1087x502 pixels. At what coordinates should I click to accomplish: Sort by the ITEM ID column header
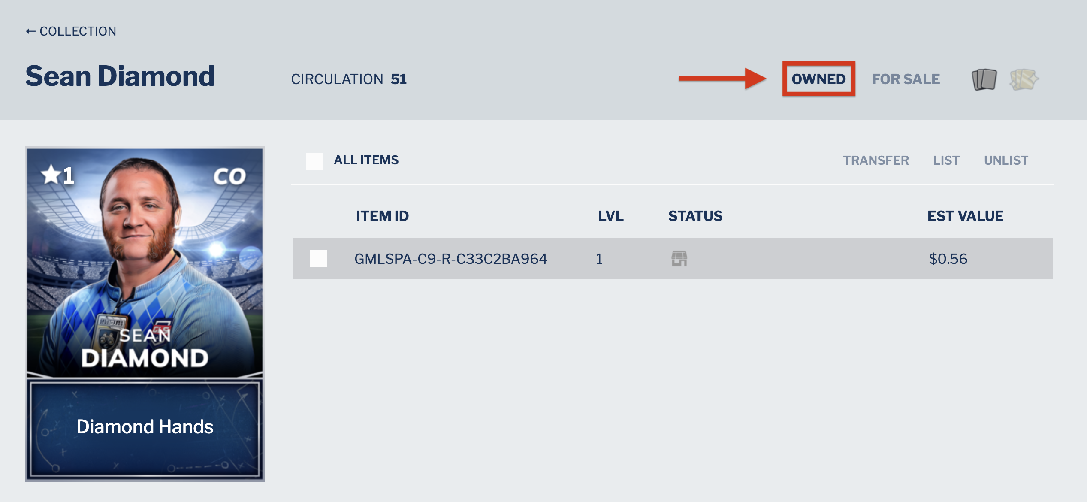pos(382,216)
